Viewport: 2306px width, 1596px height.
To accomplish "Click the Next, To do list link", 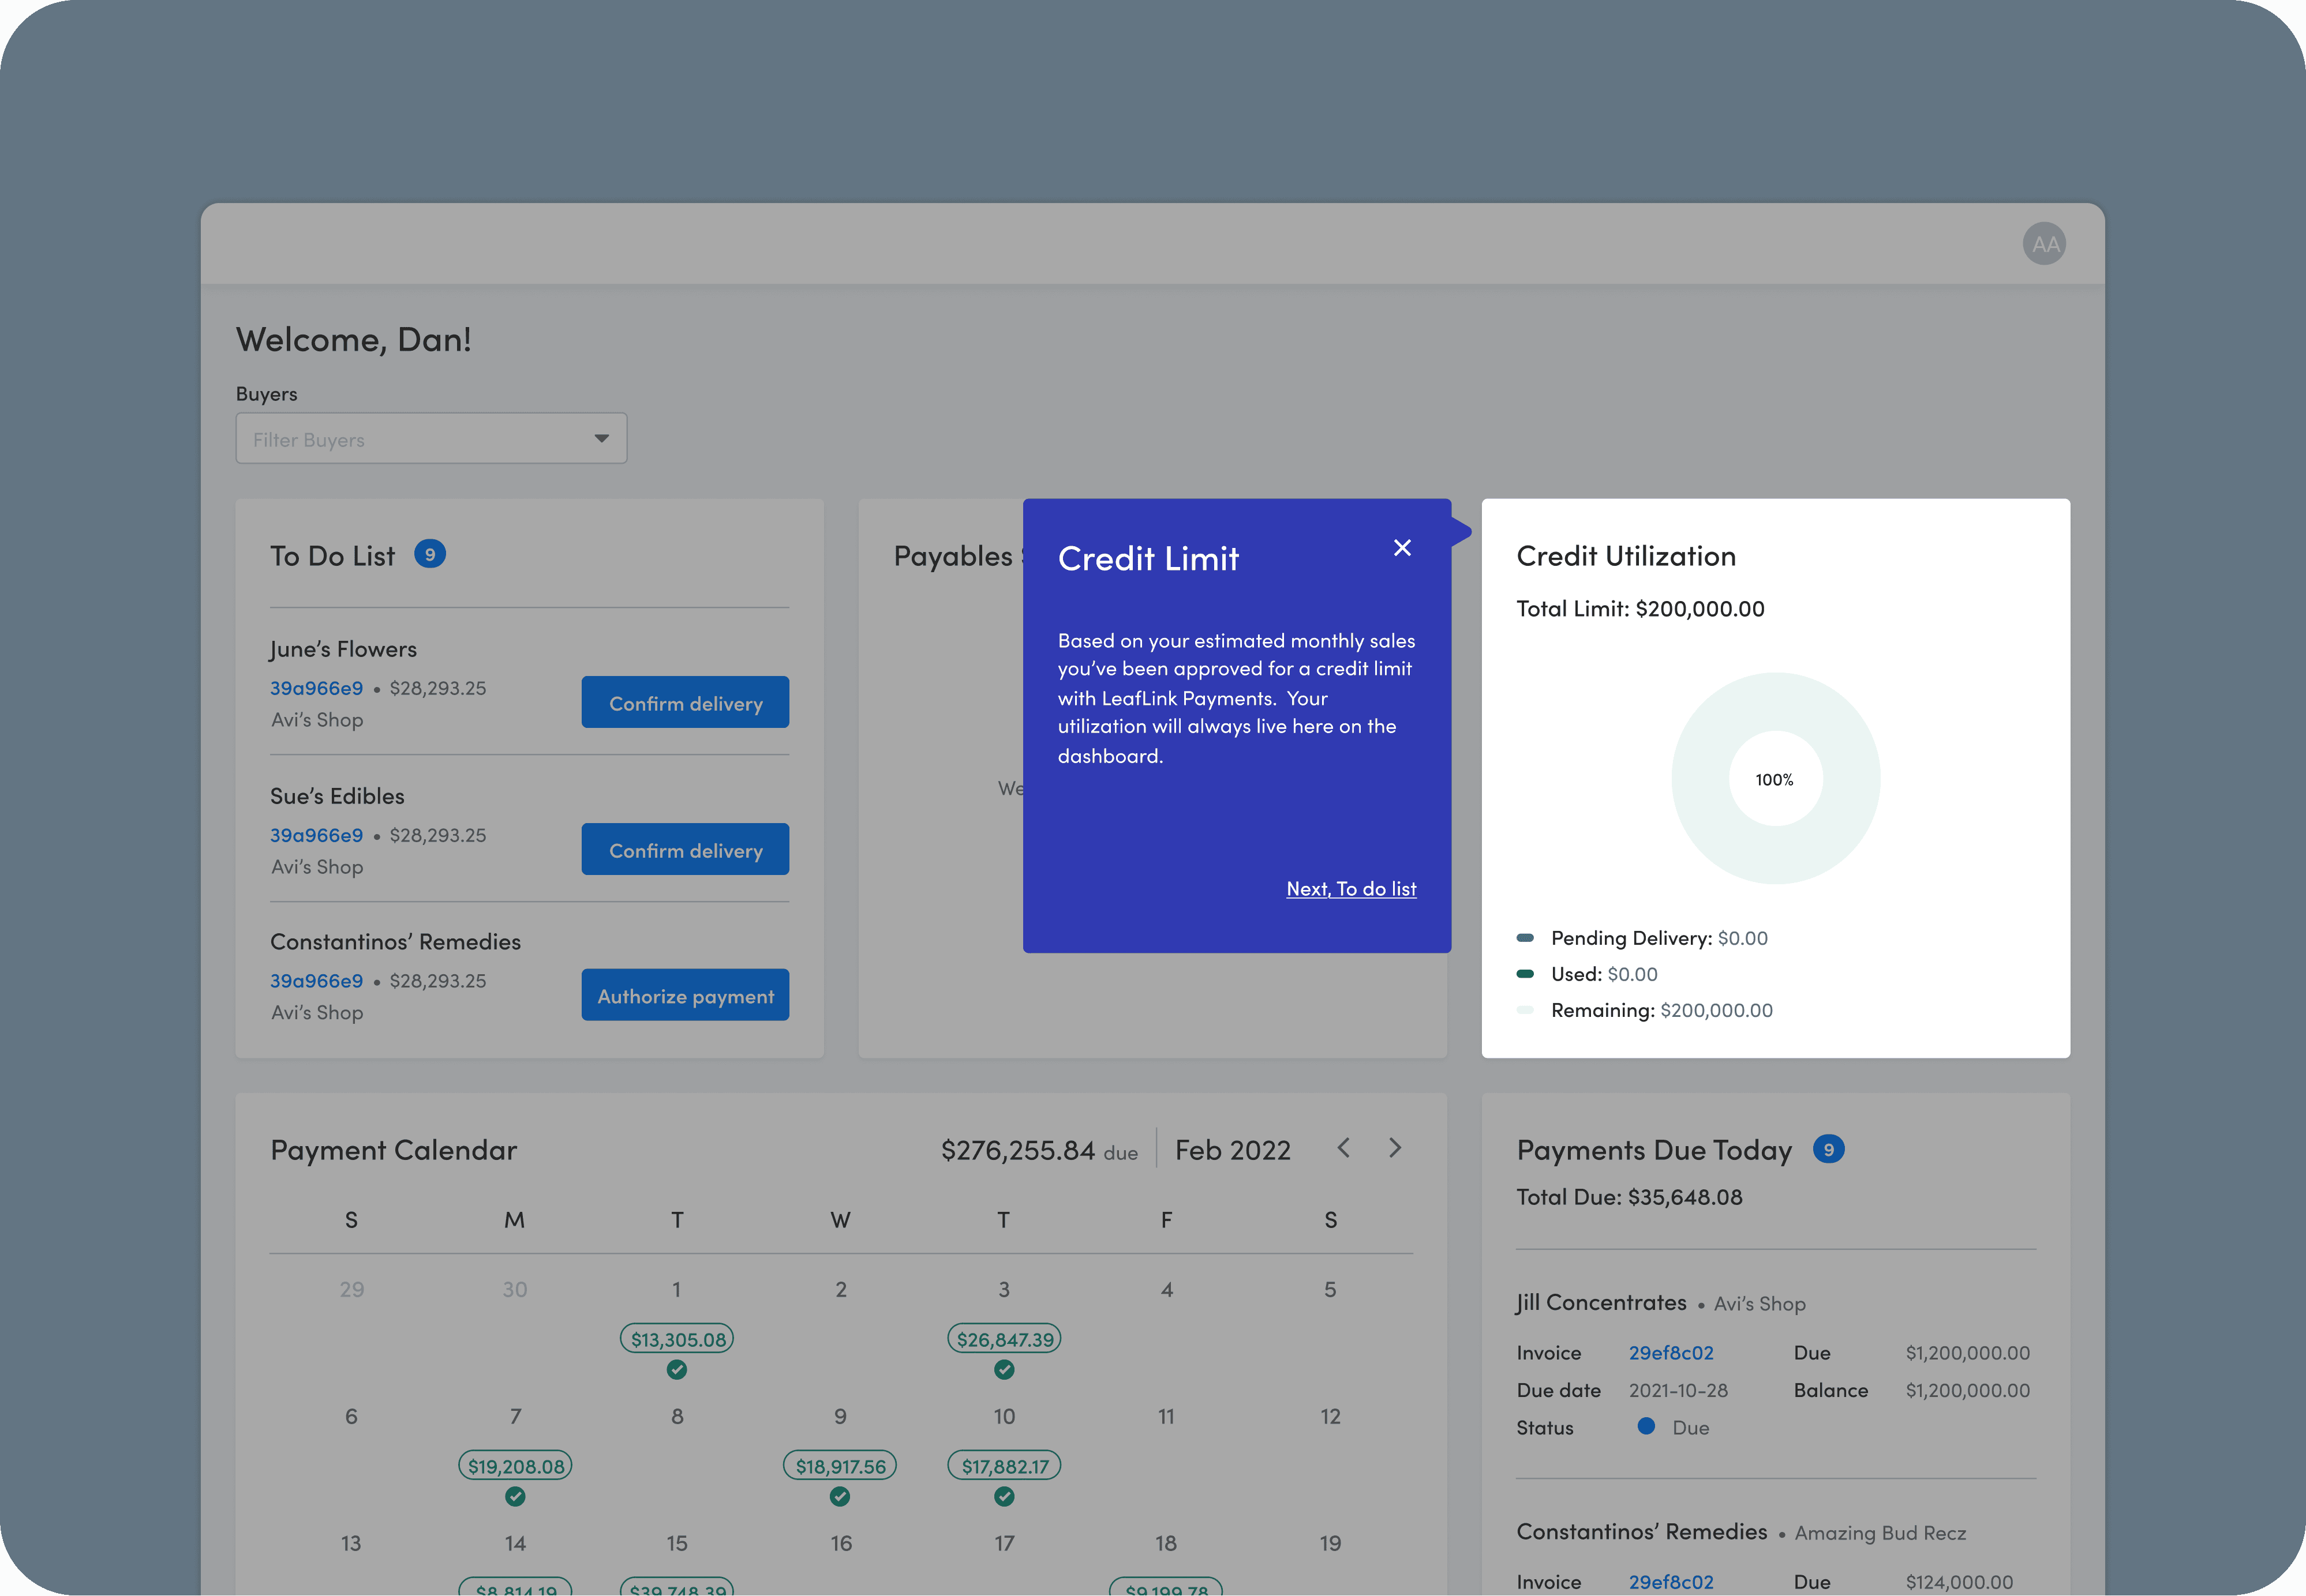I will point(1350,889).
